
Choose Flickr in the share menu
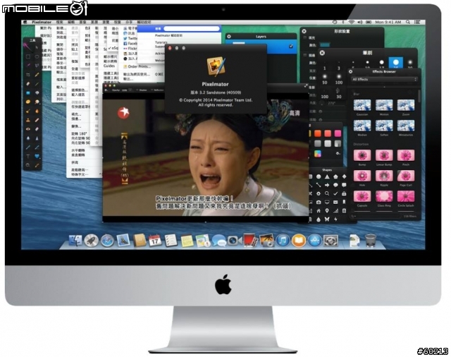point(130,49)
